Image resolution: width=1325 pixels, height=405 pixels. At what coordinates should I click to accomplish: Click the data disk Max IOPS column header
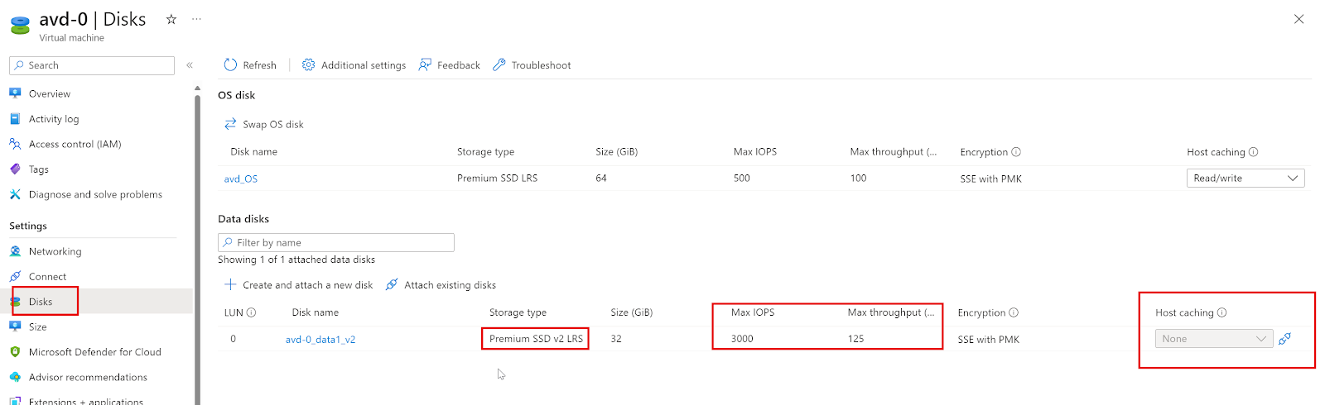point(753,312)
